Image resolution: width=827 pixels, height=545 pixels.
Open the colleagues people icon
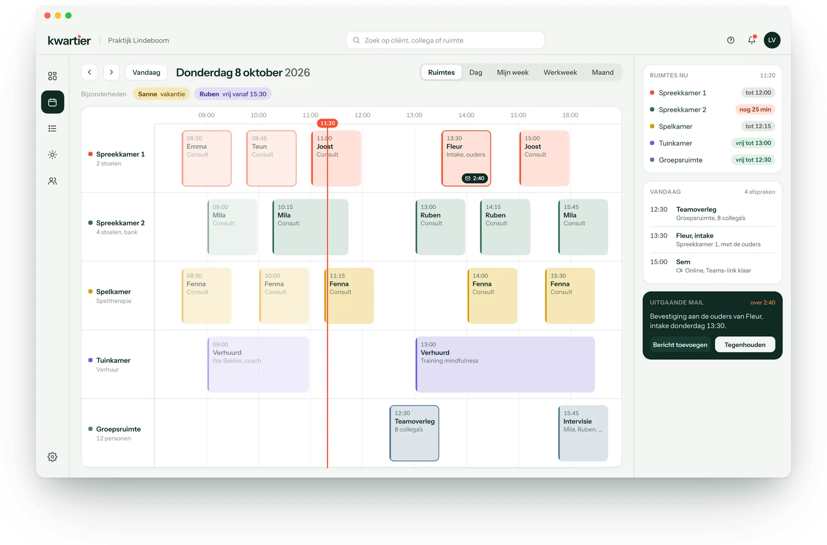pyautogui.click(x=52, y=181)
